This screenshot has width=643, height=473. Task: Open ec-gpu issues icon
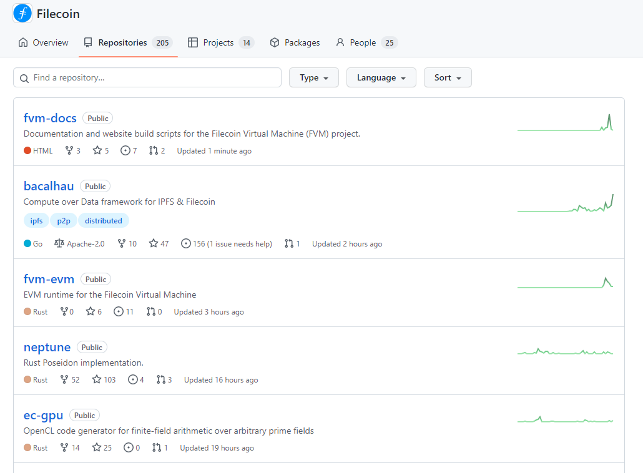click(129, 447)
